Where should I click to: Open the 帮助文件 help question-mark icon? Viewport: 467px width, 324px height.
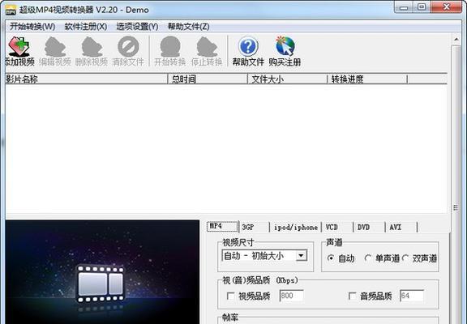click(248, 46)
